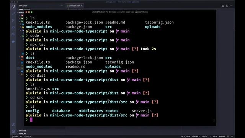
Task: Open the Explorer view in the activity bar
Action: pos(13,7)
